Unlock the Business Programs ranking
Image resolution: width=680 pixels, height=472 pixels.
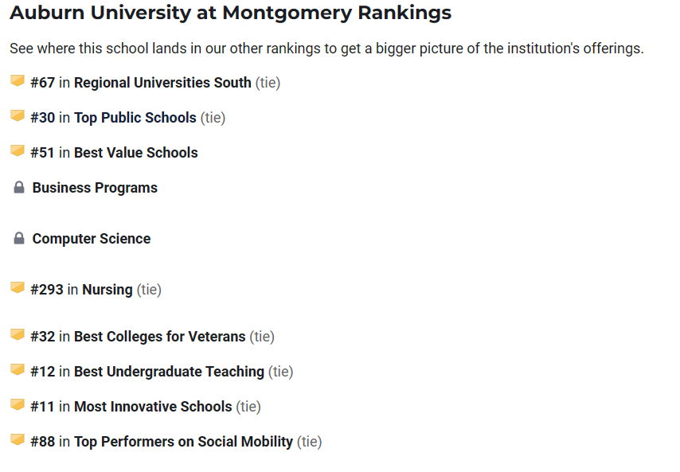pyautogui.click(x=95, y=188)
